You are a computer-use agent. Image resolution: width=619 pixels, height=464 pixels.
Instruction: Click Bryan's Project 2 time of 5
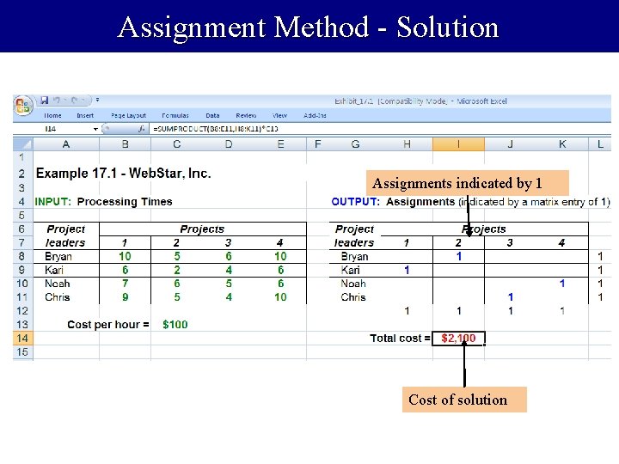177,256
